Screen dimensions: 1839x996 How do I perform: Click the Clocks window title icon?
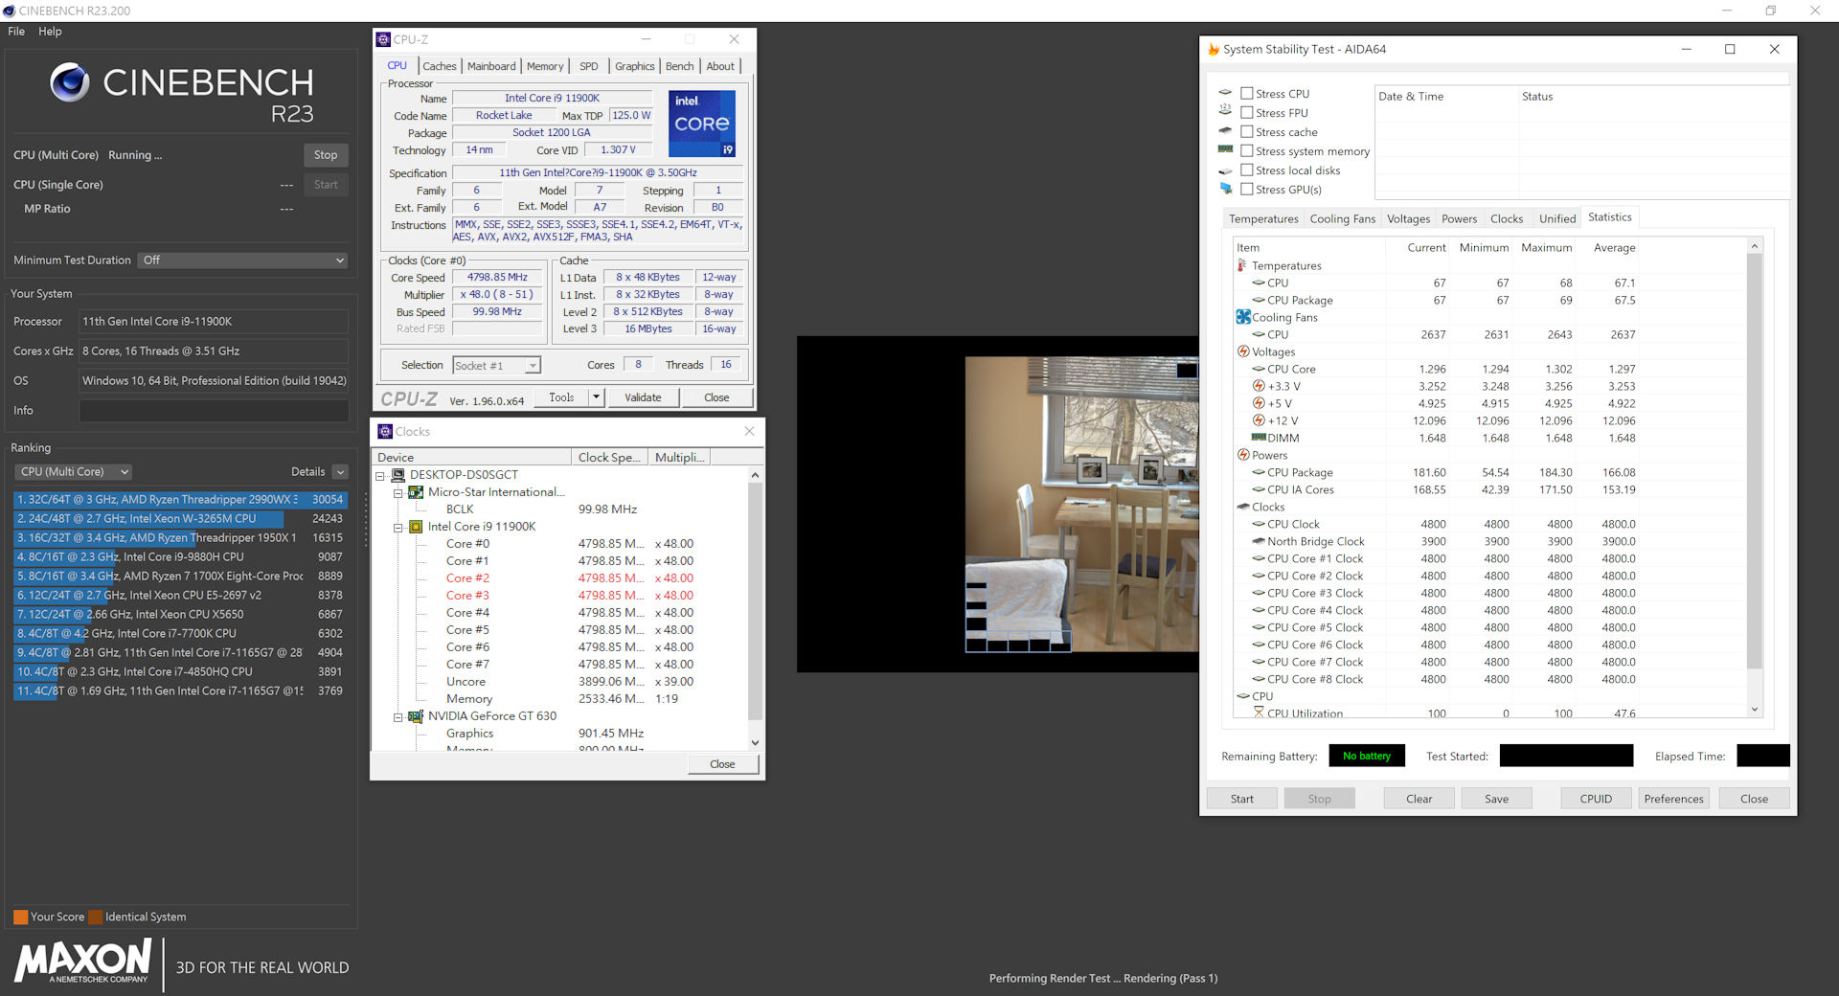click(385, 431)
